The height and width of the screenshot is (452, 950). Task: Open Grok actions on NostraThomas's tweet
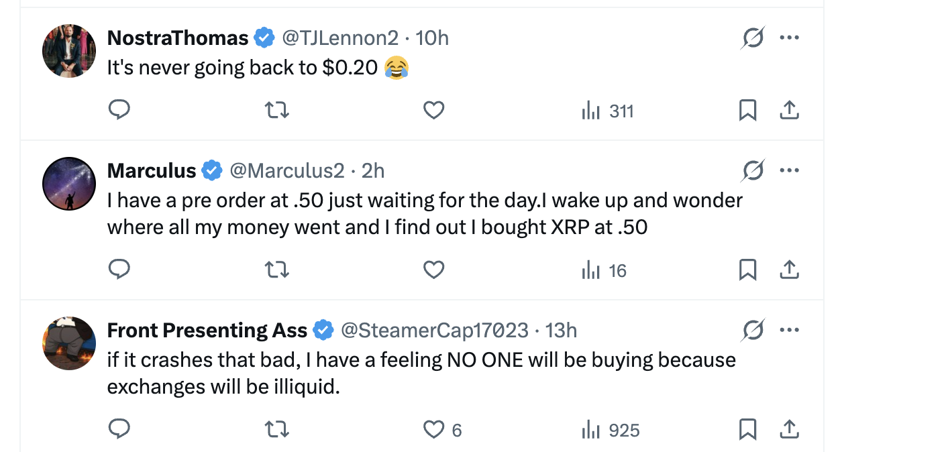click(x=753, y=38)
